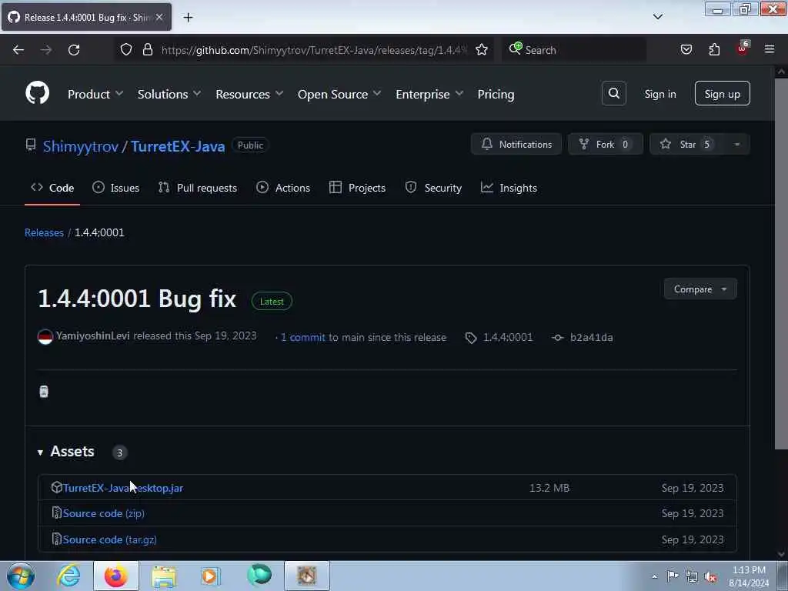Download Source code (zip)
The image size is (788, 591).
coord(104,513)
